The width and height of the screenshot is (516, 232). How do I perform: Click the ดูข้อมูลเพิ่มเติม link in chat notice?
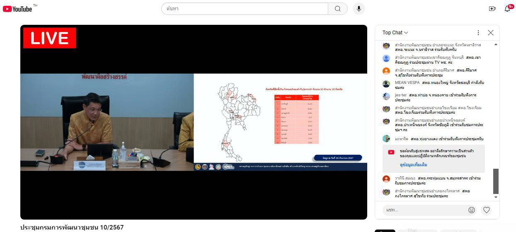414,165
